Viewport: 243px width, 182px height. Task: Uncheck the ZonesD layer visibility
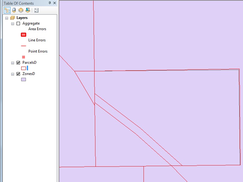point(18,74)
